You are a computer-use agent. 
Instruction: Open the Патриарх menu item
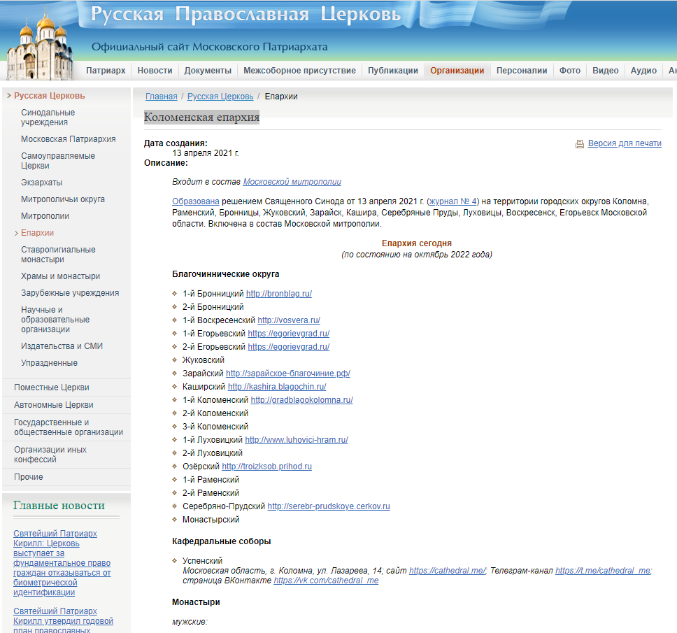click(x=106, y=71)
